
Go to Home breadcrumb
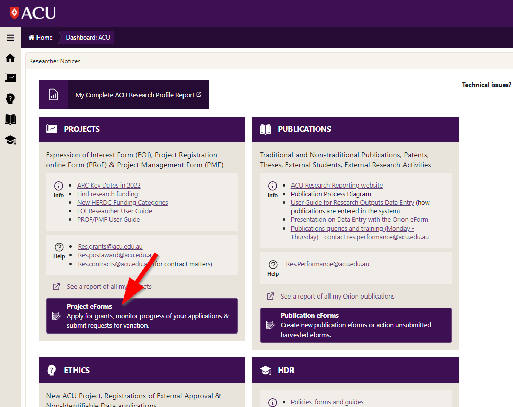click(41, 38)
